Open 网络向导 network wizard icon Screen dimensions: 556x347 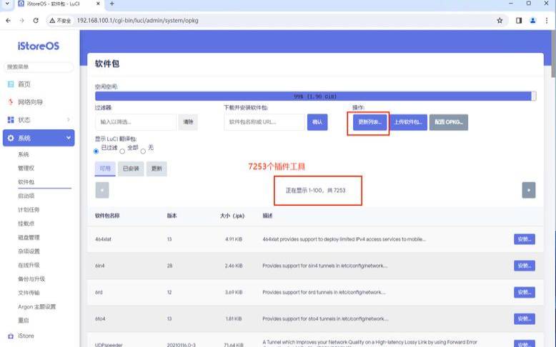(11, 102)
